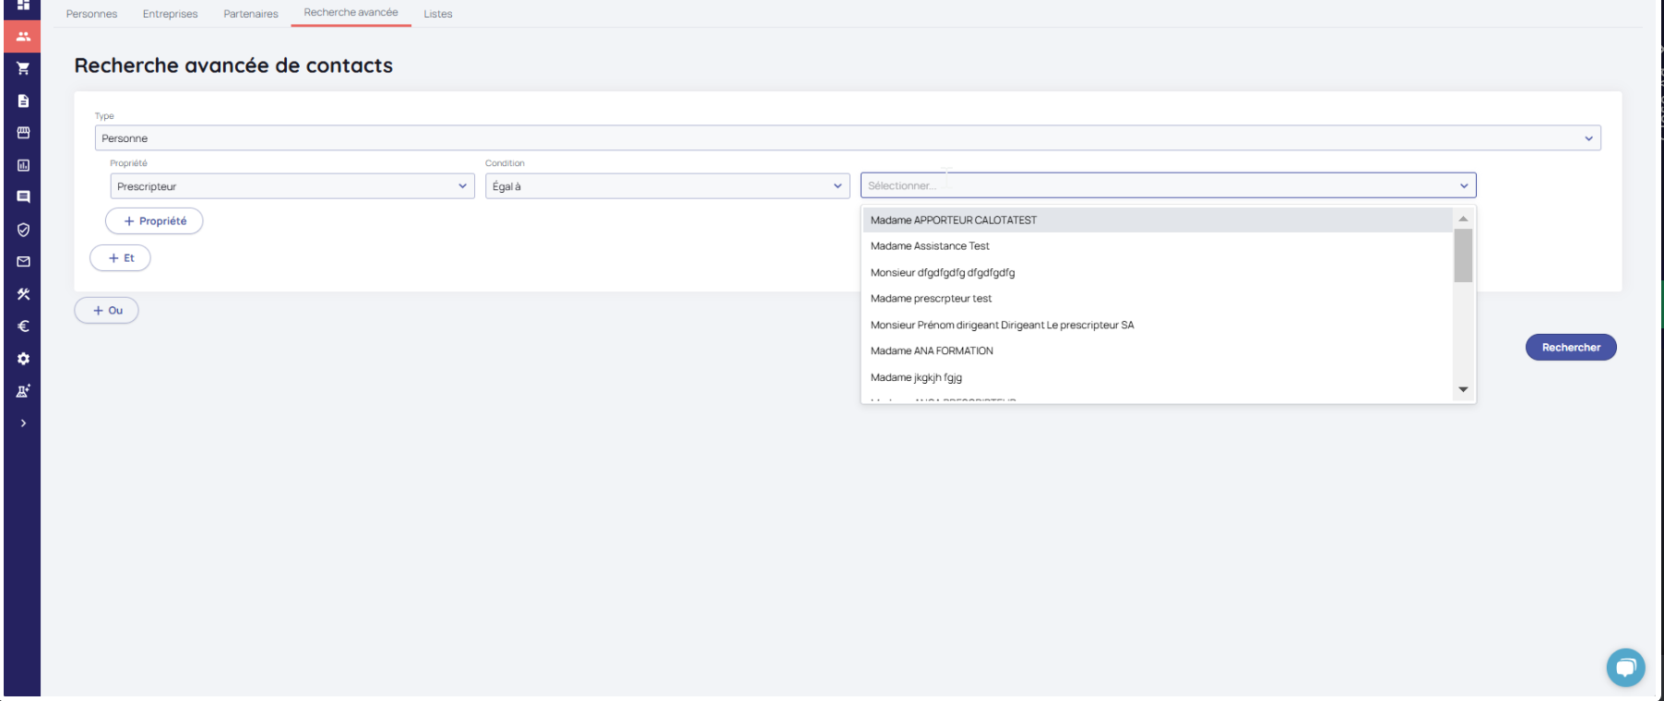Open the Type dropdown showing Personne
The height and width of the screenshot is (701, 1664).
pyautogui.click(x=847, y=138)
